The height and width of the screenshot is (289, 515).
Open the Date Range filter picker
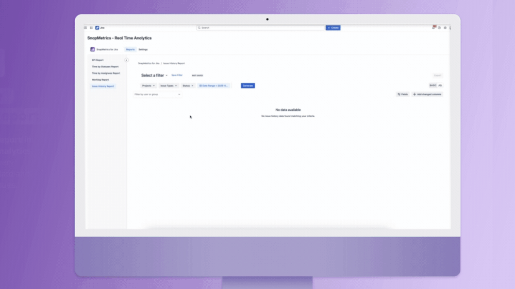click(213, 85)
